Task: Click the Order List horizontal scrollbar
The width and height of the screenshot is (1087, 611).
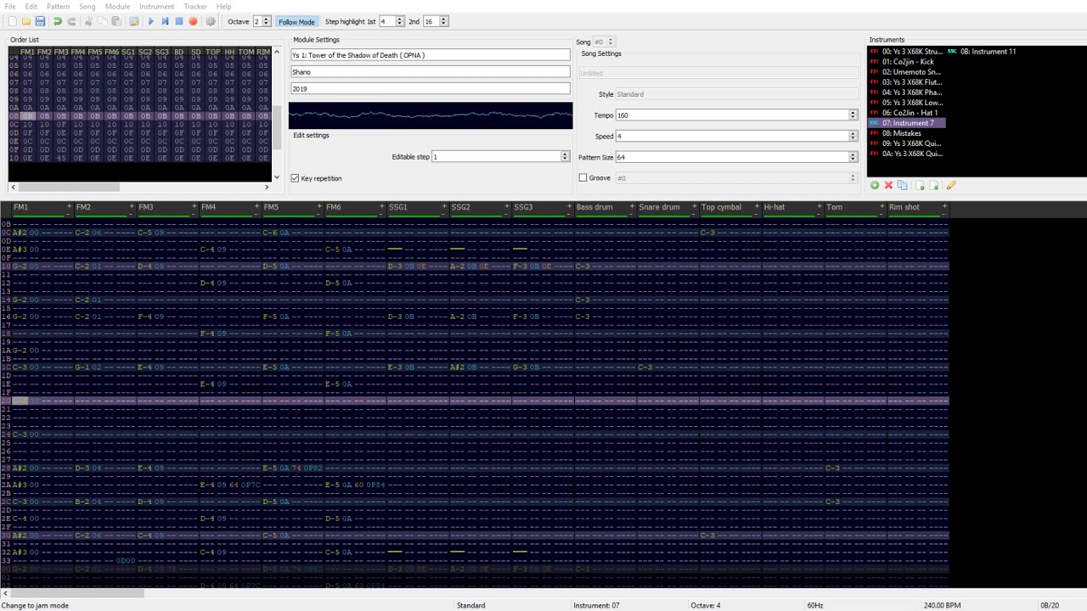Action: tap(140, 187)
